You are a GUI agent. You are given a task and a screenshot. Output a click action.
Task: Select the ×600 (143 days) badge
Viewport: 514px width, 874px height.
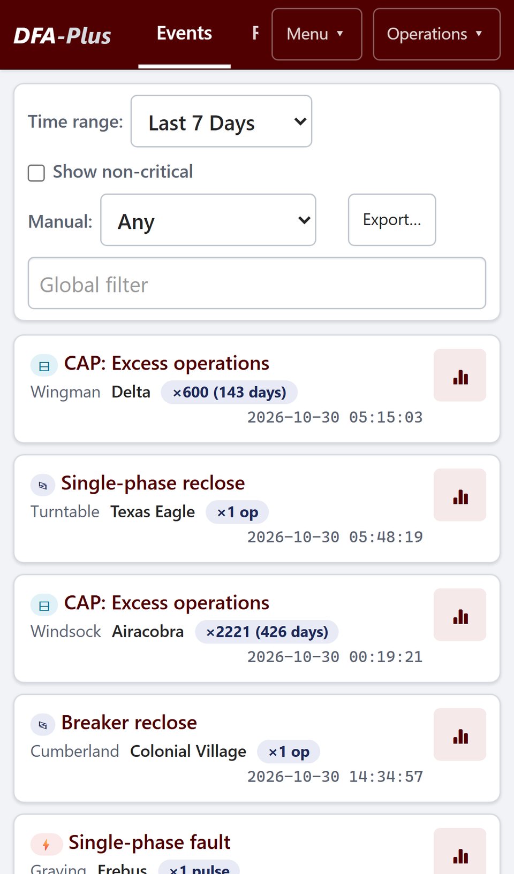click(x=229, y=392)
